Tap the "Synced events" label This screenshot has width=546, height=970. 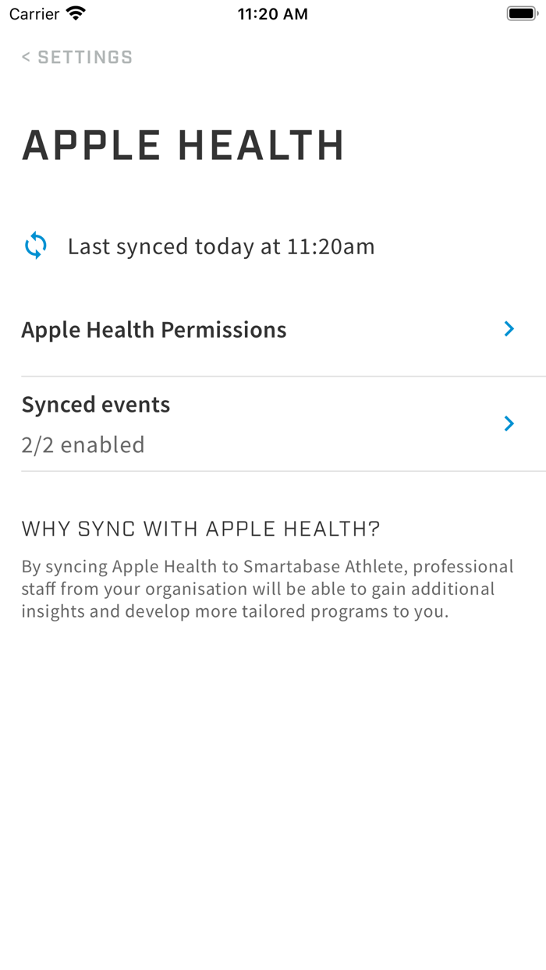(x=96, y=405)
